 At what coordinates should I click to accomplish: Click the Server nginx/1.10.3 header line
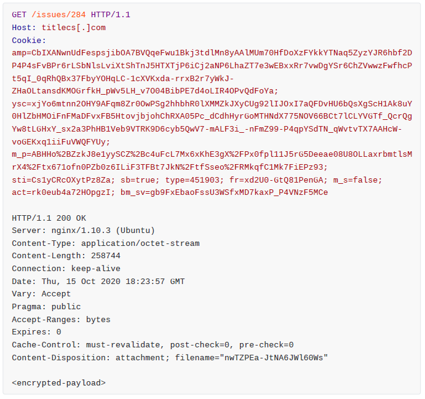point(83,231)
